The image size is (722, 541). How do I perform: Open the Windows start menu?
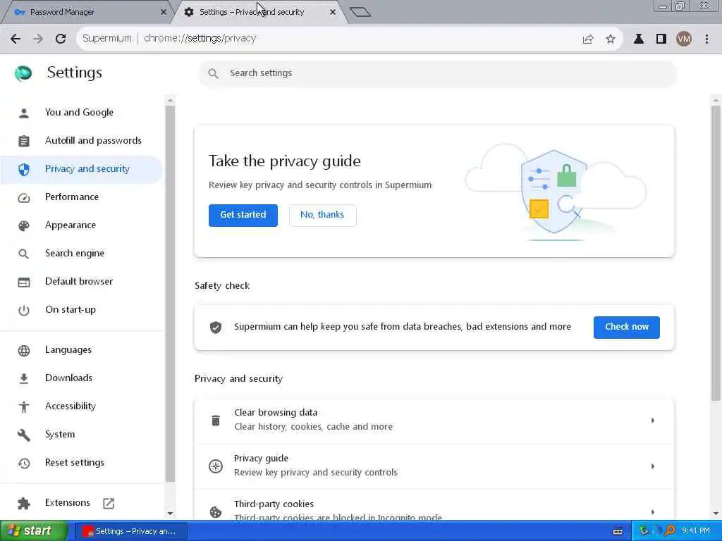[x=34, y=531]
